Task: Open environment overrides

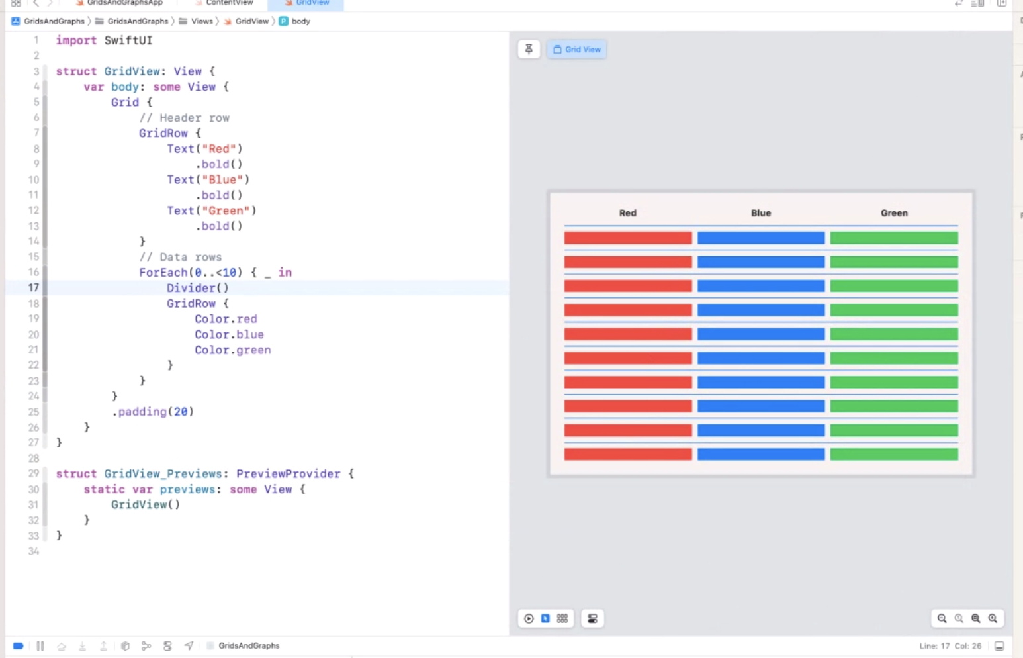Action: pyautogui.click(x=167, y=646)
